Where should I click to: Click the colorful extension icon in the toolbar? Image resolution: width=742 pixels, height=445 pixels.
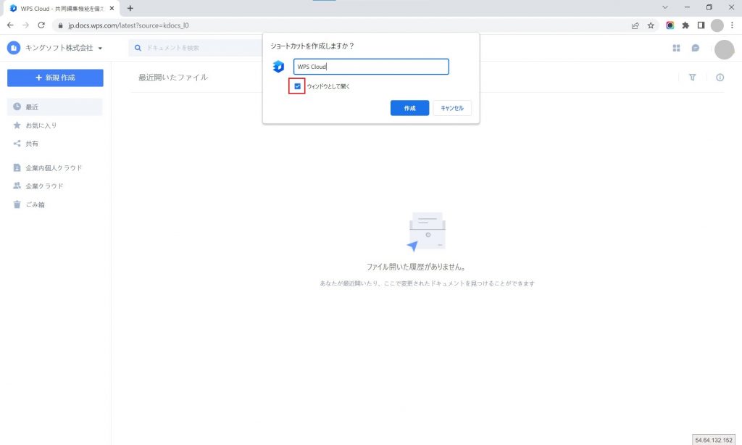click(670, 25)
